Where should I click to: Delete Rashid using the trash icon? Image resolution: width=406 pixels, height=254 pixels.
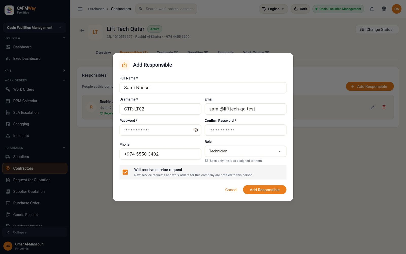click(x=384, y=107)
